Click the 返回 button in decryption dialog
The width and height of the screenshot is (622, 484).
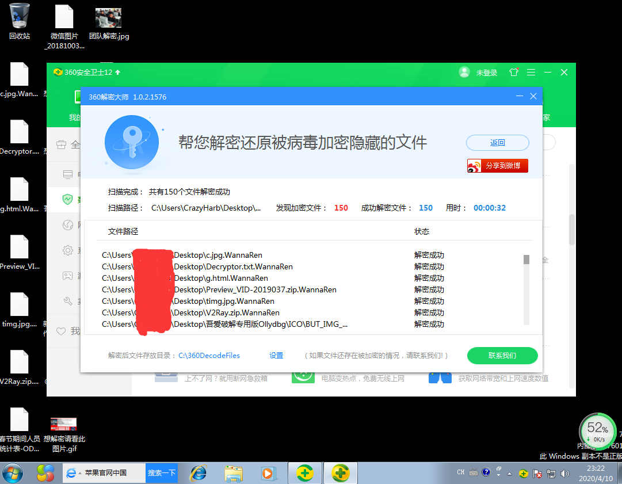[x=498, y=143]
